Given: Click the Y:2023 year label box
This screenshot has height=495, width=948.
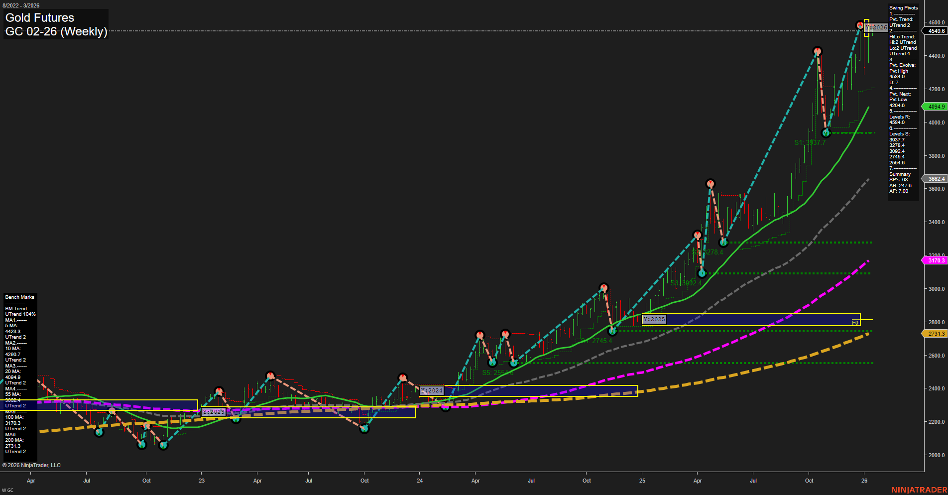Looking at the screenshot, I should (214, 412).
